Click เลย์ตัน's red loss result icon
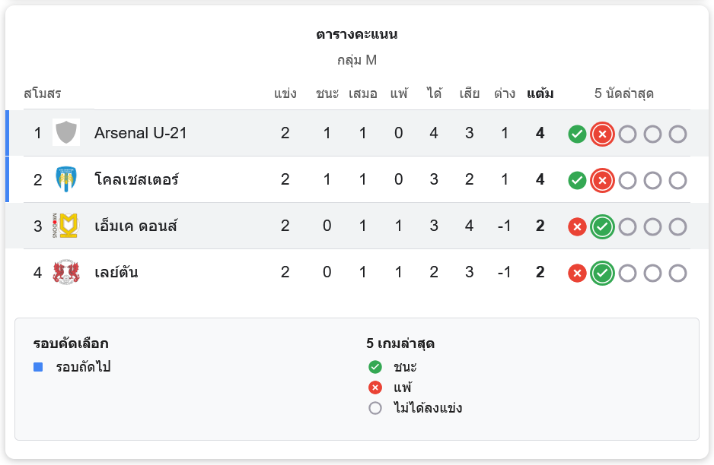The image size is (714, 465). click(577, 274)
